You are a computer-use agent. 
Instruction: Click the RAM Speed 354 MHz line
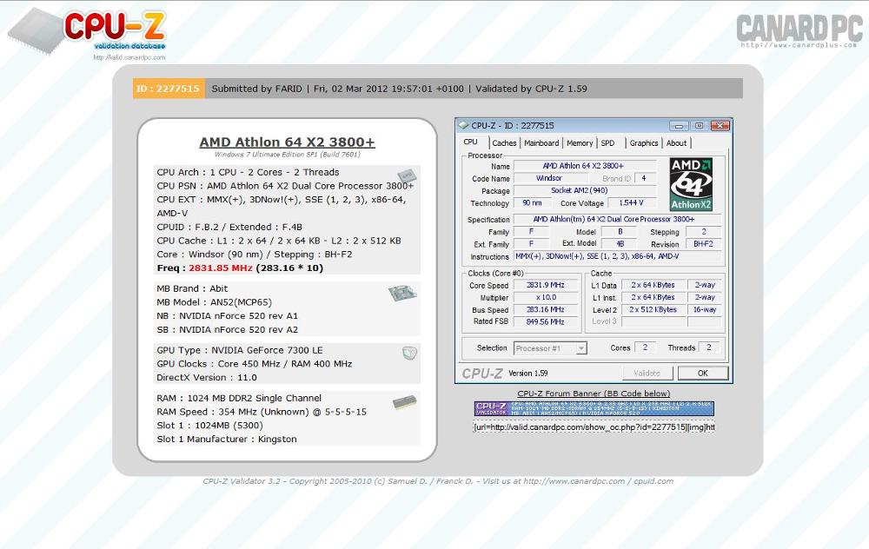tap(262, 412)
